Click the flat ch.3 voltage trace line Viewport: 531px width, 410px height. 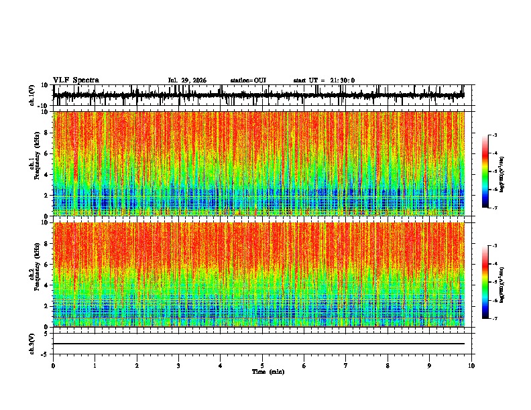[259, 344]
